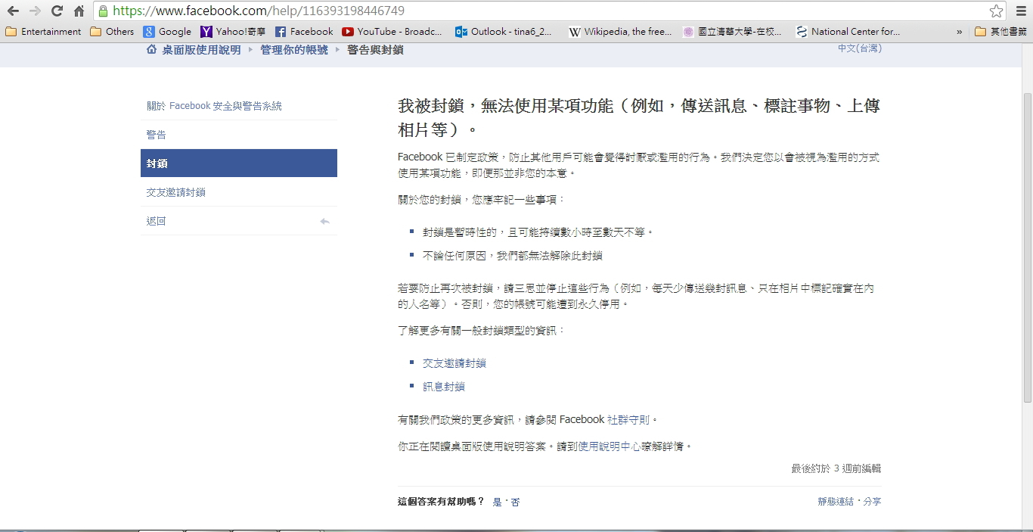The height and width of the screenshot is (532, 1033).
Task: Click the vertical page scrollbar
Action: click(x=1027, y=247)
